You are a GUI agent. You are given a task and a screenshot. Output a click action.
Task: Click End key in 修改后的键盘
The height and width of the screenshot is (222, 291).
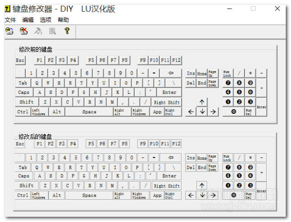coord(202,167)
